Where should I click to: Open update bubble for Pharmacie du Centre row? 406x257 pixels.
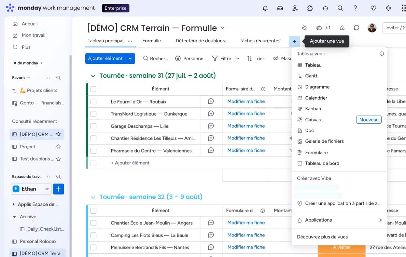(x=211, y=150)
